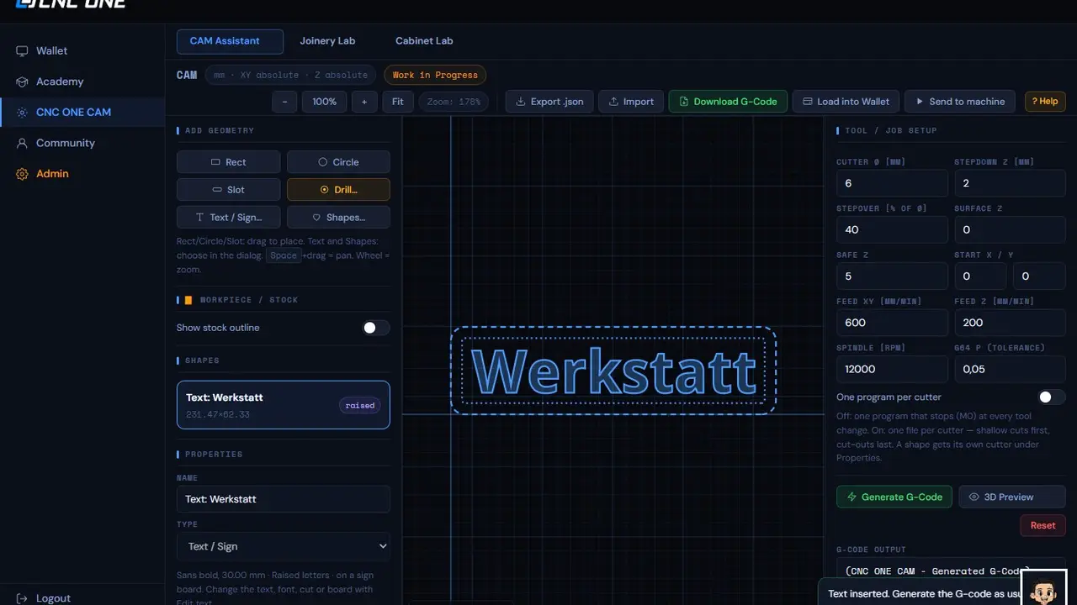Edit the Cutter diameter field
Image resolution: width=1077 pixels, height=605 pixels.
tap(892, 183)
